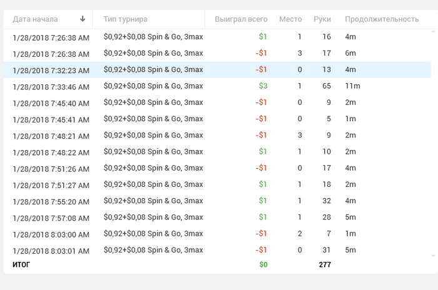The width and height of the screenshot is (438, 290).
Task: Click the scroll-down arrow at the table's edge
Action: click(x=434, y=256)
